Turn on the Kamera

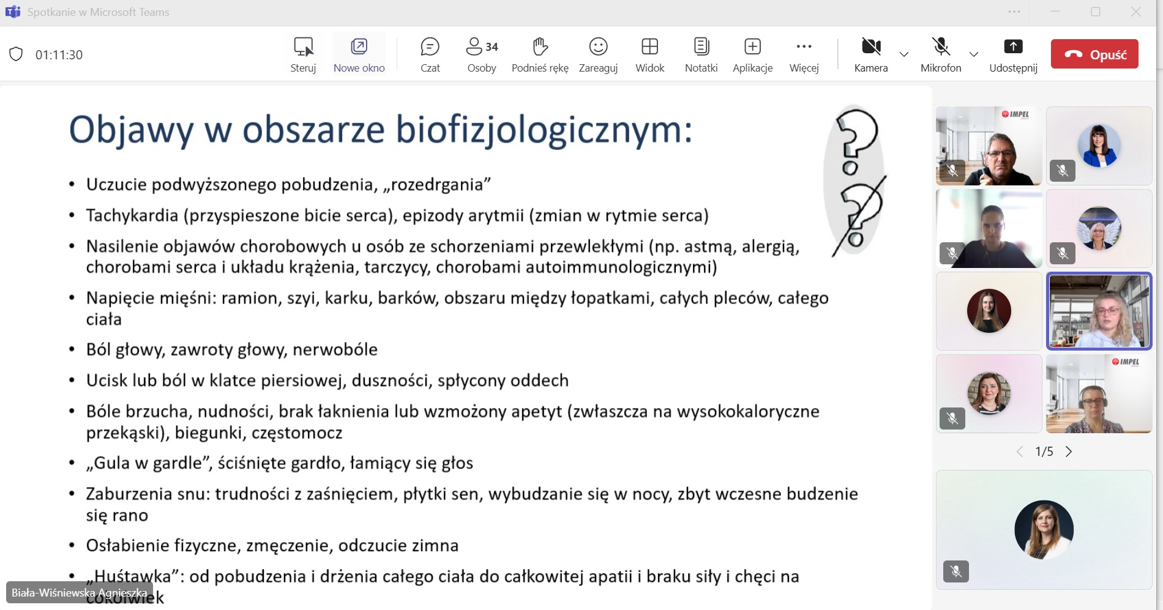pyautogui.click(x=870, y=54)
